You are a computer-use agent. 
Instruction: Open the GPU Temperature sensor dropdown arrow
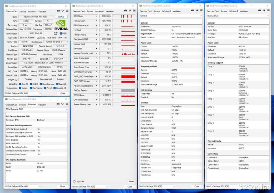click(x=97, y=25)
